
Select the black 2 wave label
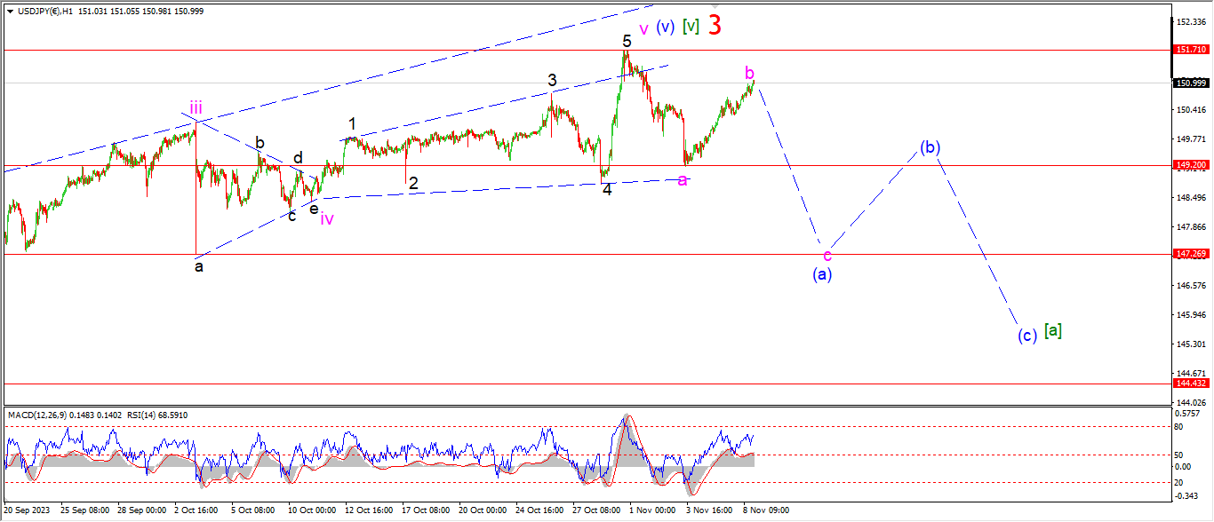(x=413, y=183)
